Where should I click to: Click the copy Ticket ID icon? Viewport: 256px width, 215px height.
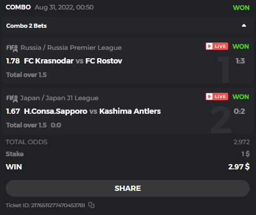pyautogui.click(x=91, y=205)
